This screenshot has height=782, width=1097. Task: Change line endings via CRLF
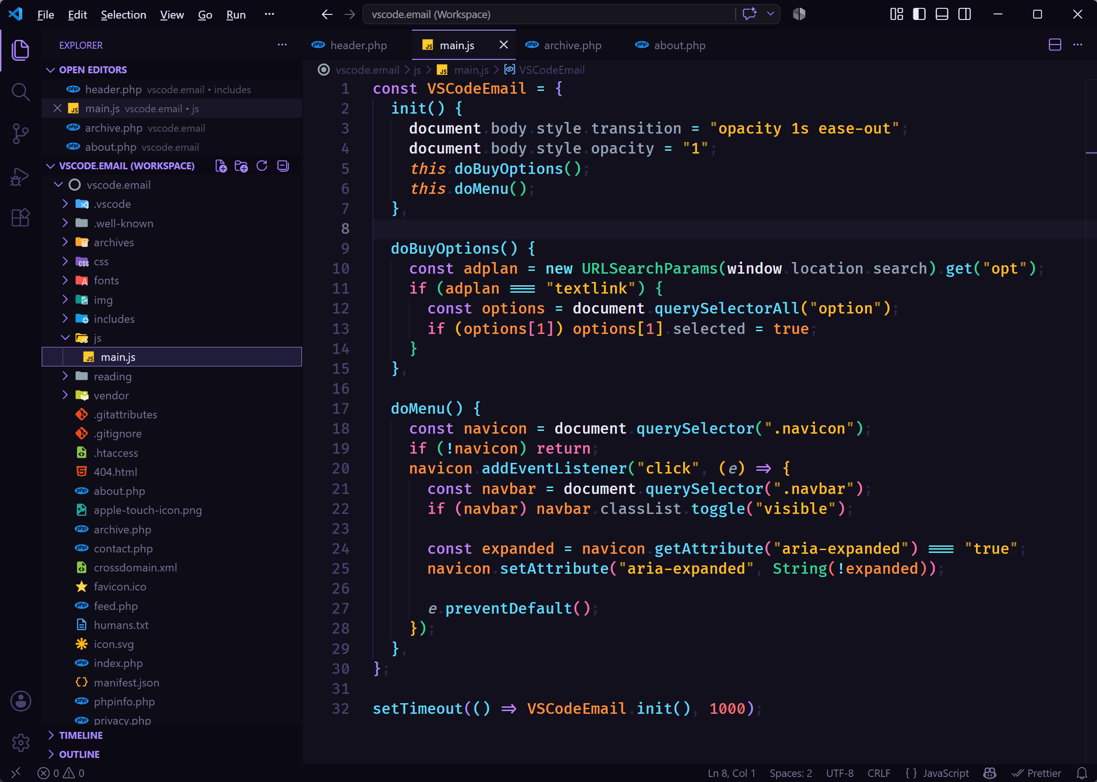tap(879, 773)
